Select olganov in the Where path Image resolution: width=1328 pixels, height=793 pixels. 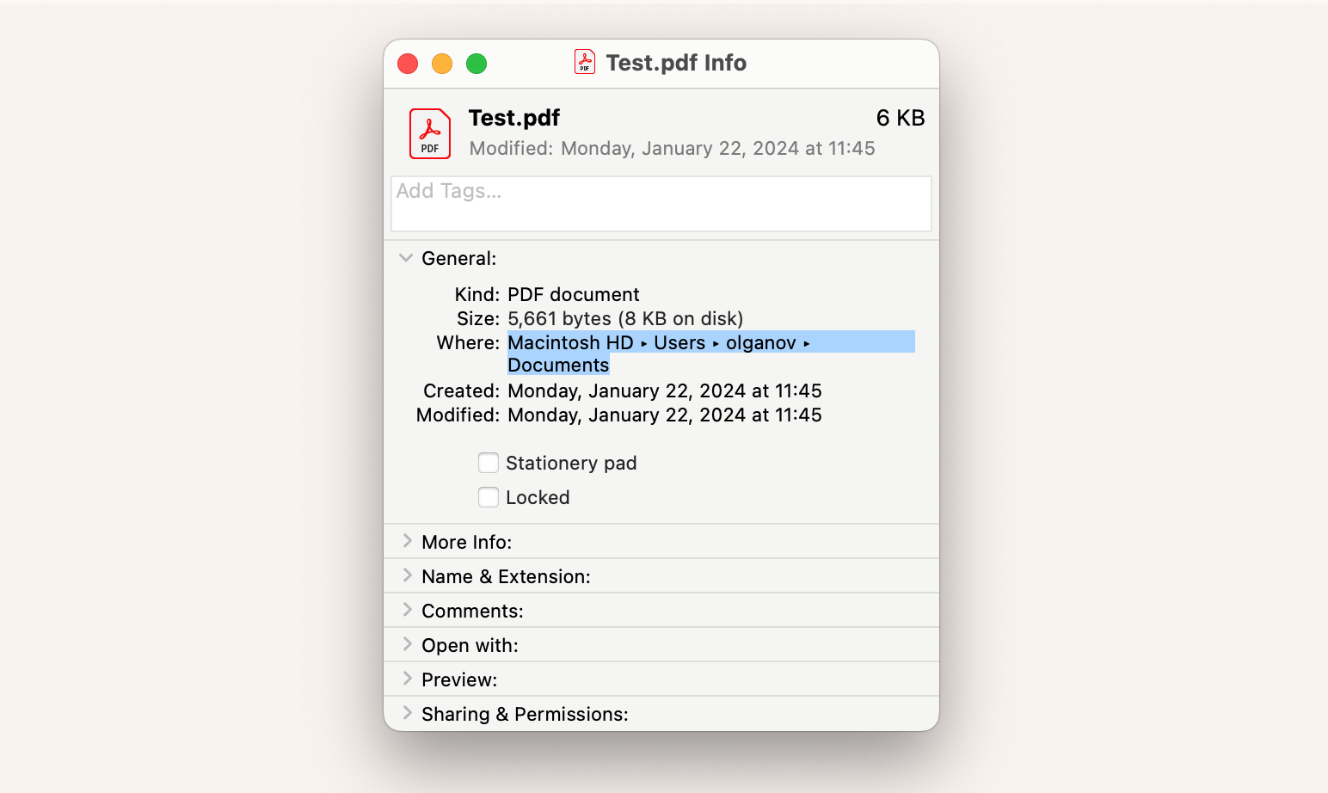click(760, 342)
